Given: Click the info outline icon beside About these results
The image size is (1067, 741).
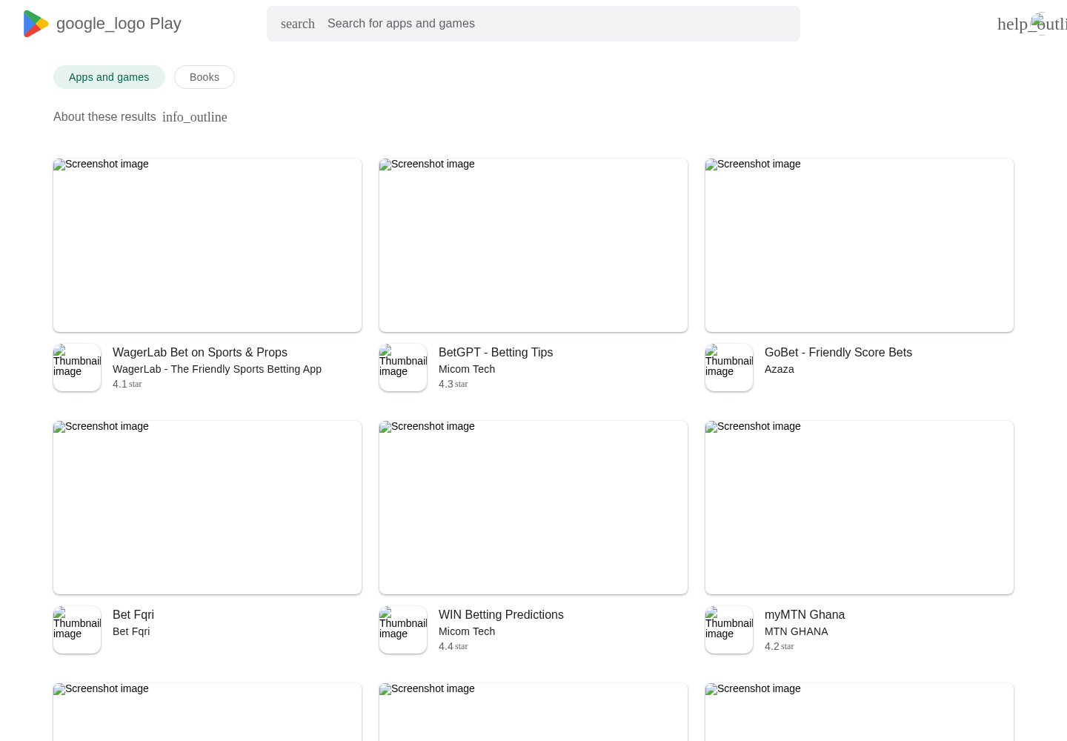Looking at the screenshot, I should click(x=195, y=117).
